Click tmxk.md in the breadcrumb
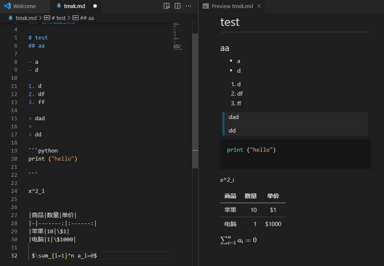Screen dimensions: 384x266 (26, 18)
